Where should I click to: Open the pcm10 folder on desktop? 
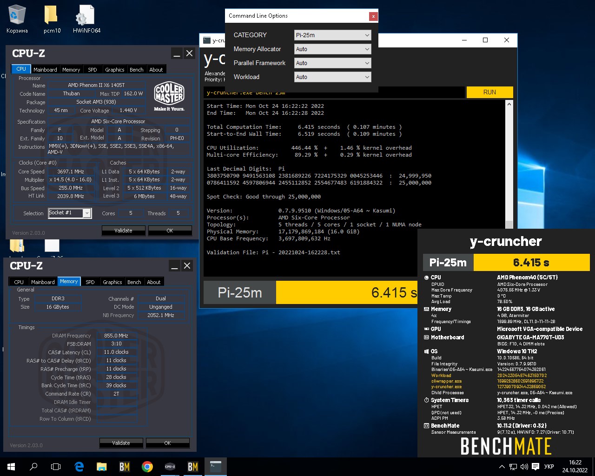pyautogui.click(x=52, y=20)
